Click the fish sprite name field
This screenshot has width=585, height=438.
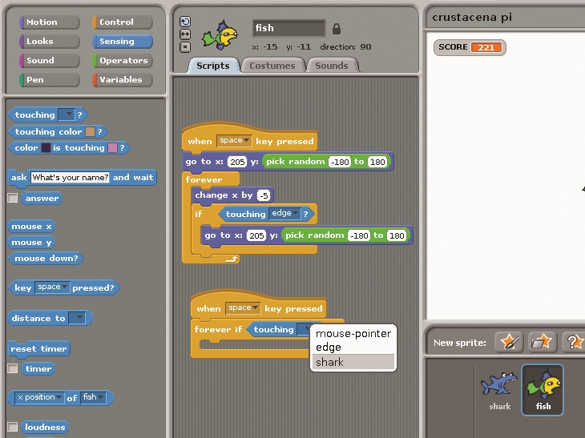(x=288, y=28)
